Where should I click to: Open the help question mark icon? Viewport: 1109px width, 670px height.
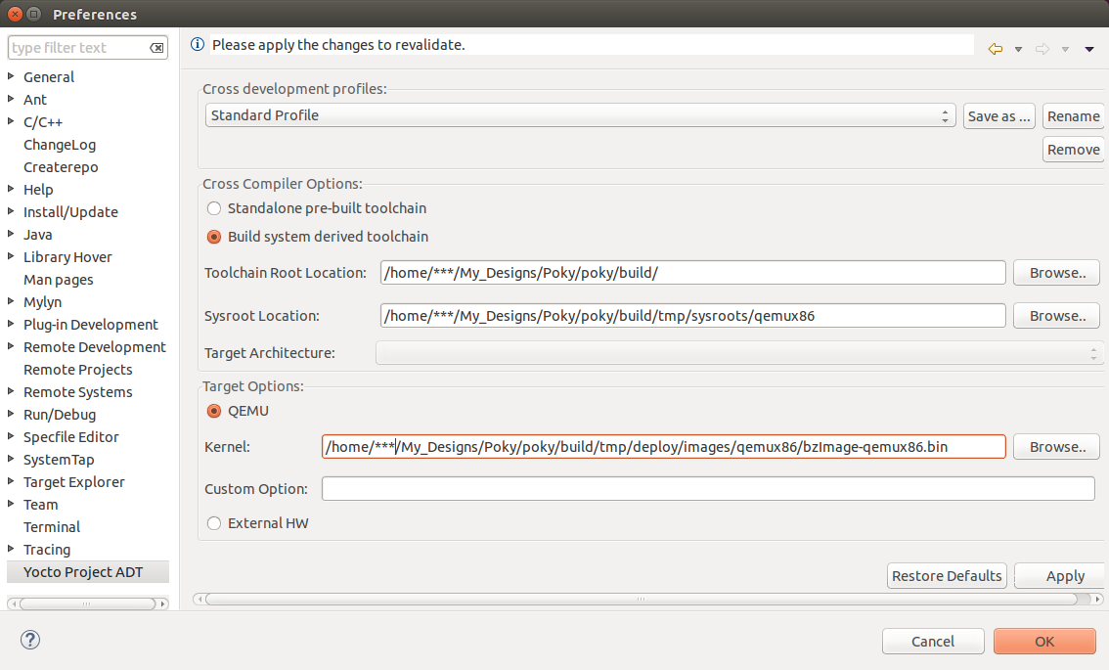pos(28,640)
